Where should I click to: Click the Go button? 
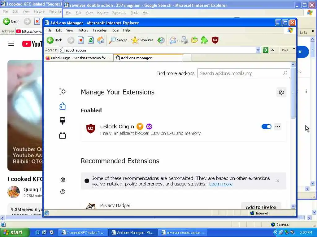click(268, 50)
